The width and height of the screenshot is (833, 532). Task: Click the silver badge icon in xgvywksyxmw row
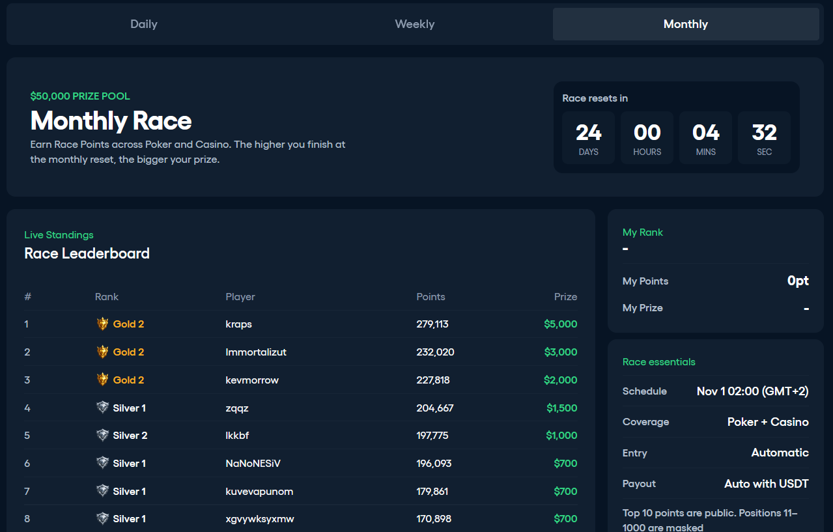[x=102, y=518]
